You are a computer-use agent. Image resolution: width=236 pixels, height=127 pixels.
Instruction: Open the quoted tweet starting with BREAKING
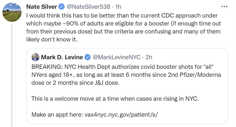(127, 86)
